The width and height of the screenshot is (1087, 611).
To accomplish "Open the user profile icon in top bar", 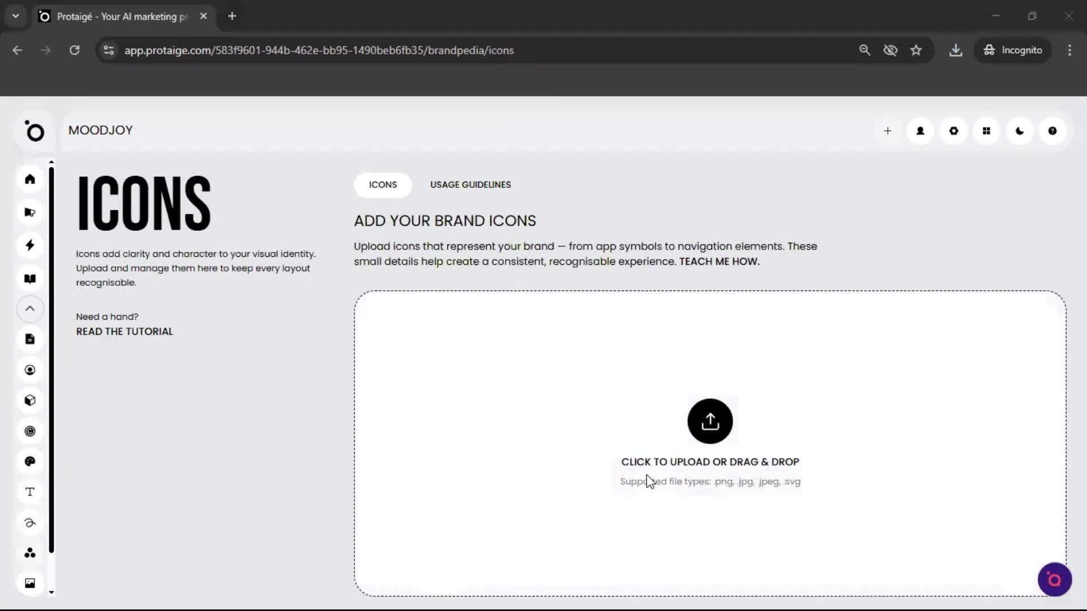I will (x=920, y=131).
